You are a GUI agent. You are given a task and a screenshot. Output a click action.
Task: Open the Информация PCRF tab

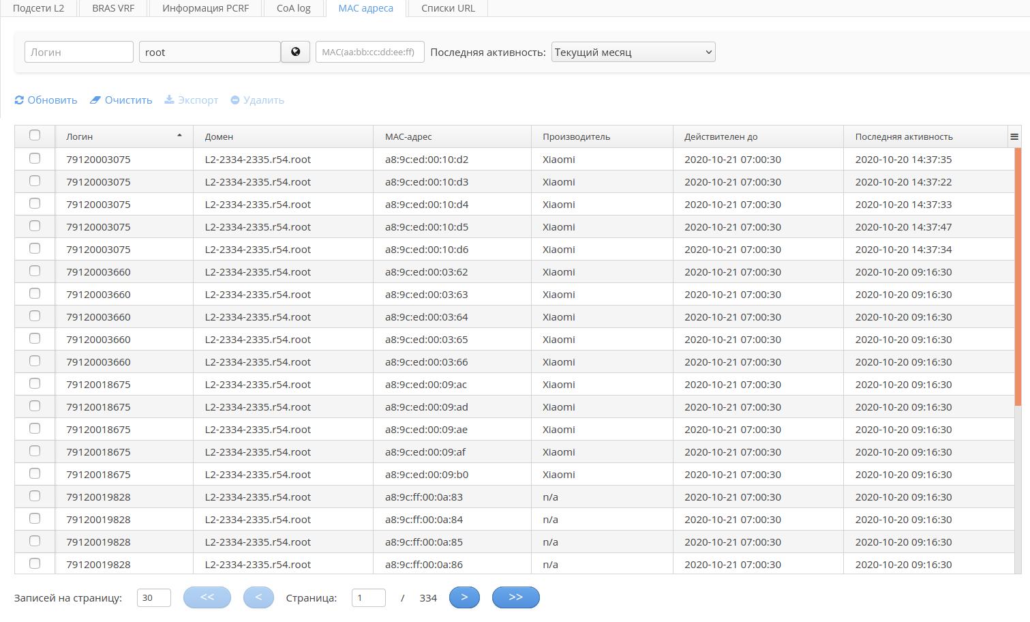click(205, 8)
